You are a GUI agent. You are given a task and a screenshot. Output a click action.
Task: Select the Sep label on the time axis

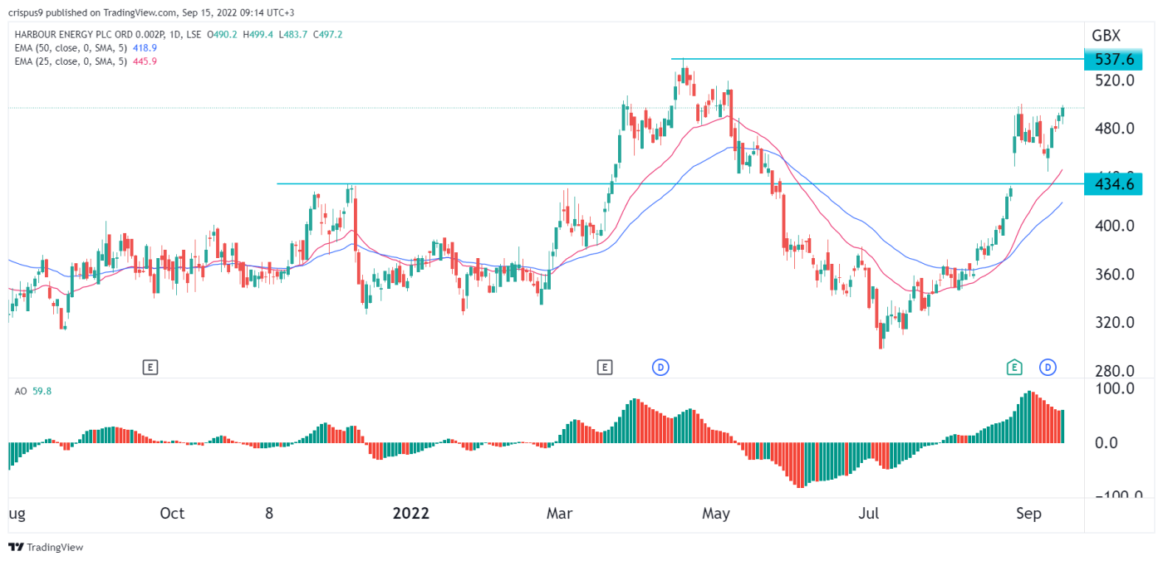[1029, 515]
